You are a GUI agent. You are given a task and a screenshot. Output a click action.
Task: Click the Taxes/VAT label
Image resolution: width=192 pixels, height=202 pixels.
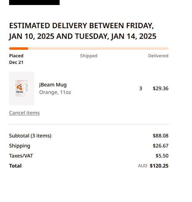(x=21, y=156)
